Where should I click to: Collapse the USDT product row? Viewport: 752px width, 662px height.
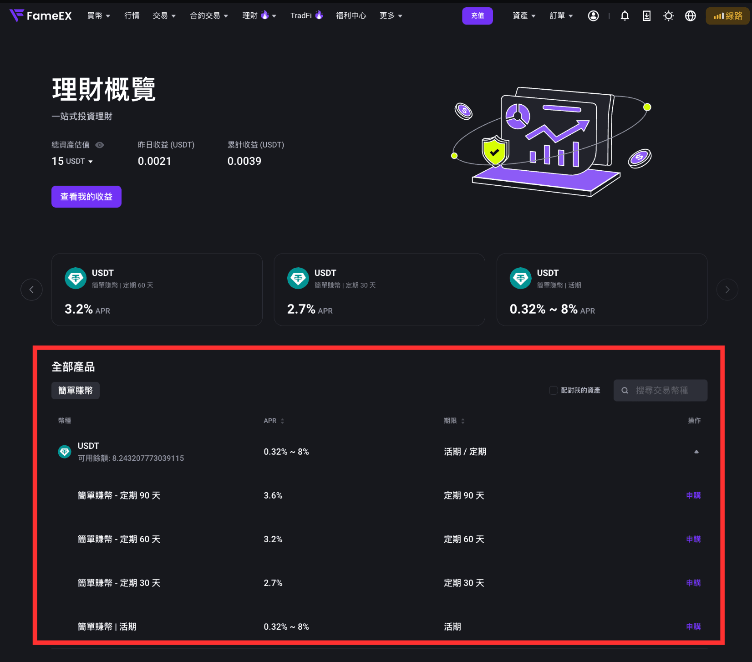coord(696,452)
